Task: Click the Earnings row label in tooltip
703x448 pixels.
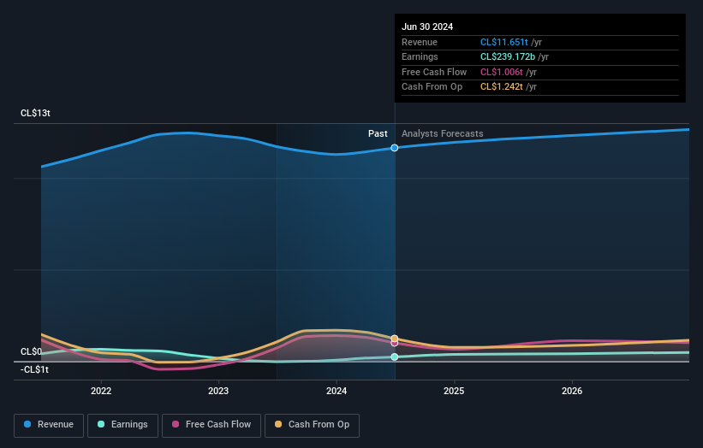Action: click(x=420, y=56)
